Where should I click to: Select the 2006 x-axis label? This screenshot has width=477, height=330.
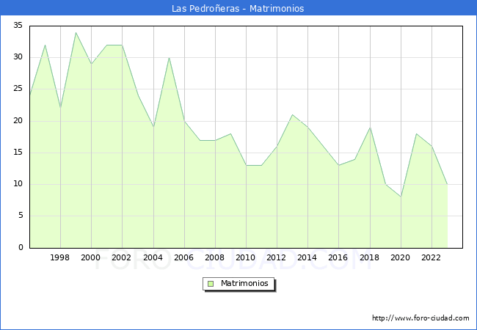[x=183, y=258]
